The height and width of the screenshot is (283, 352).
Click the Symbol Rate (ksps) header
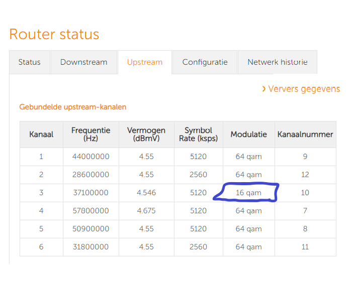click(198, 134)
